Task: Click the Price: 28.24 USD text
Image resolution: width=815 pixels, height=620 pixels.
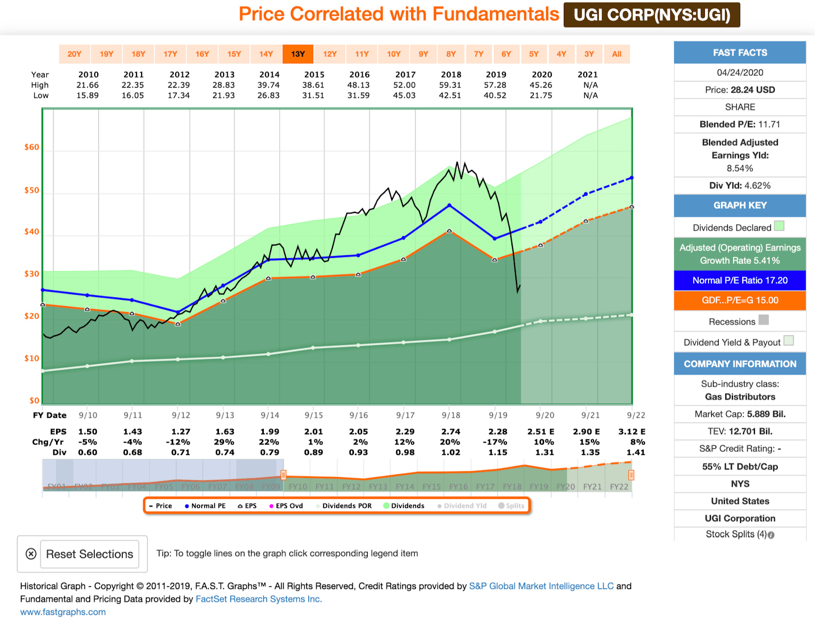Action: click(740, 90)
